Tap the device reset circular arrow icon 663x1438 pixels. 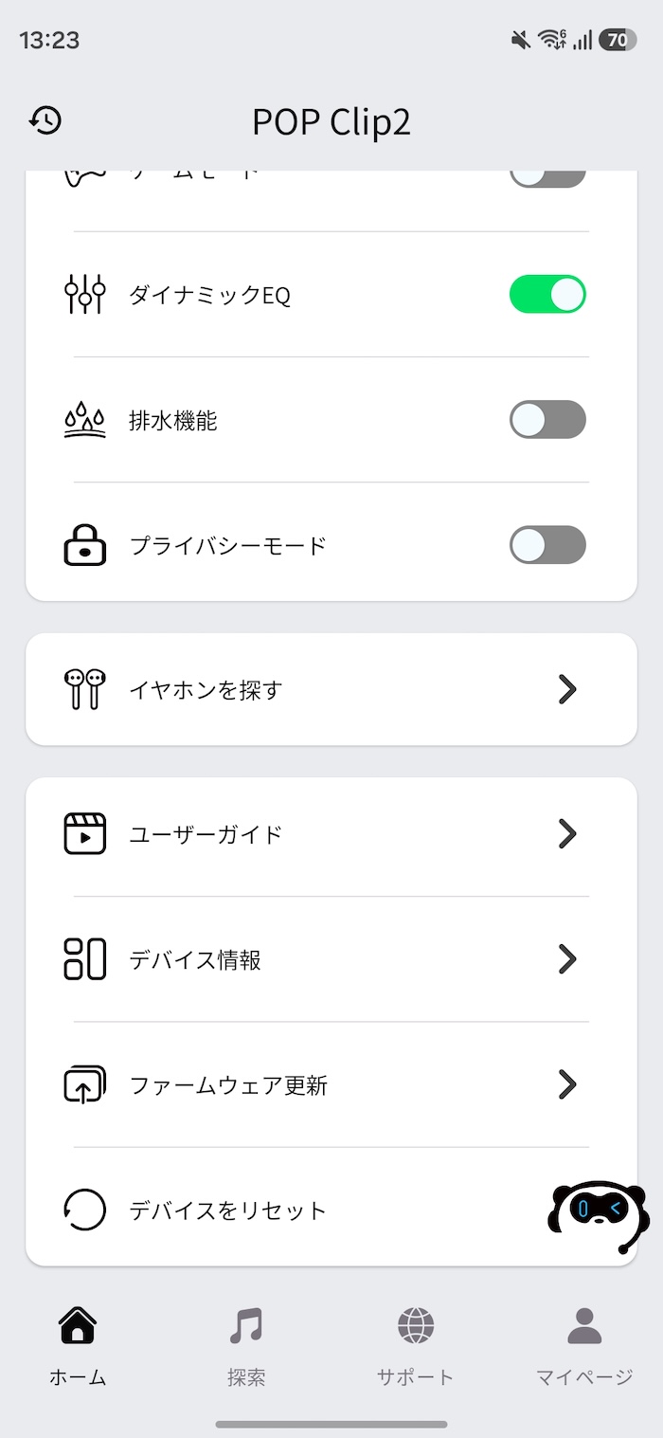(84, 1210)
